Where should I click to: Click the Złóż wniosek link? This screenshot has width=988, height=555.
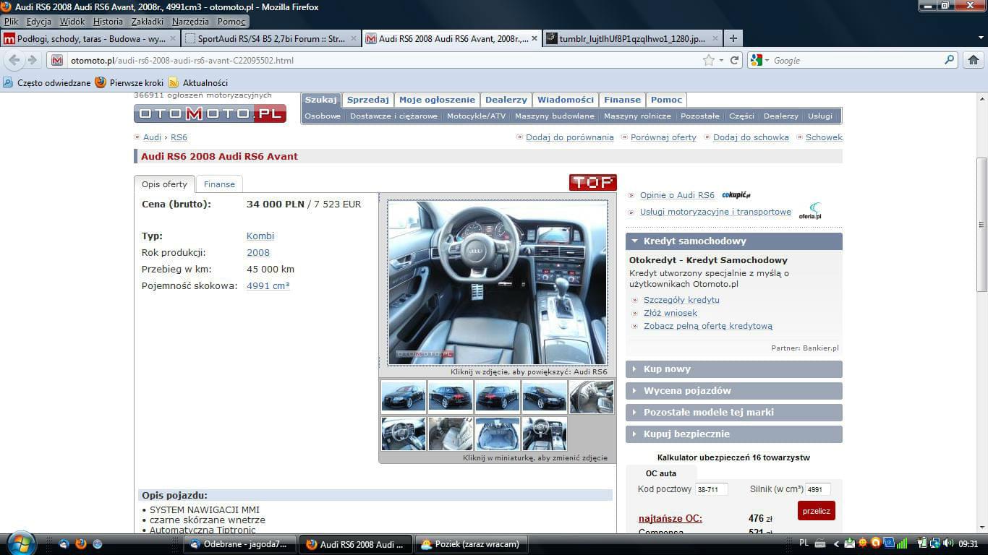[x=670, y=313]
